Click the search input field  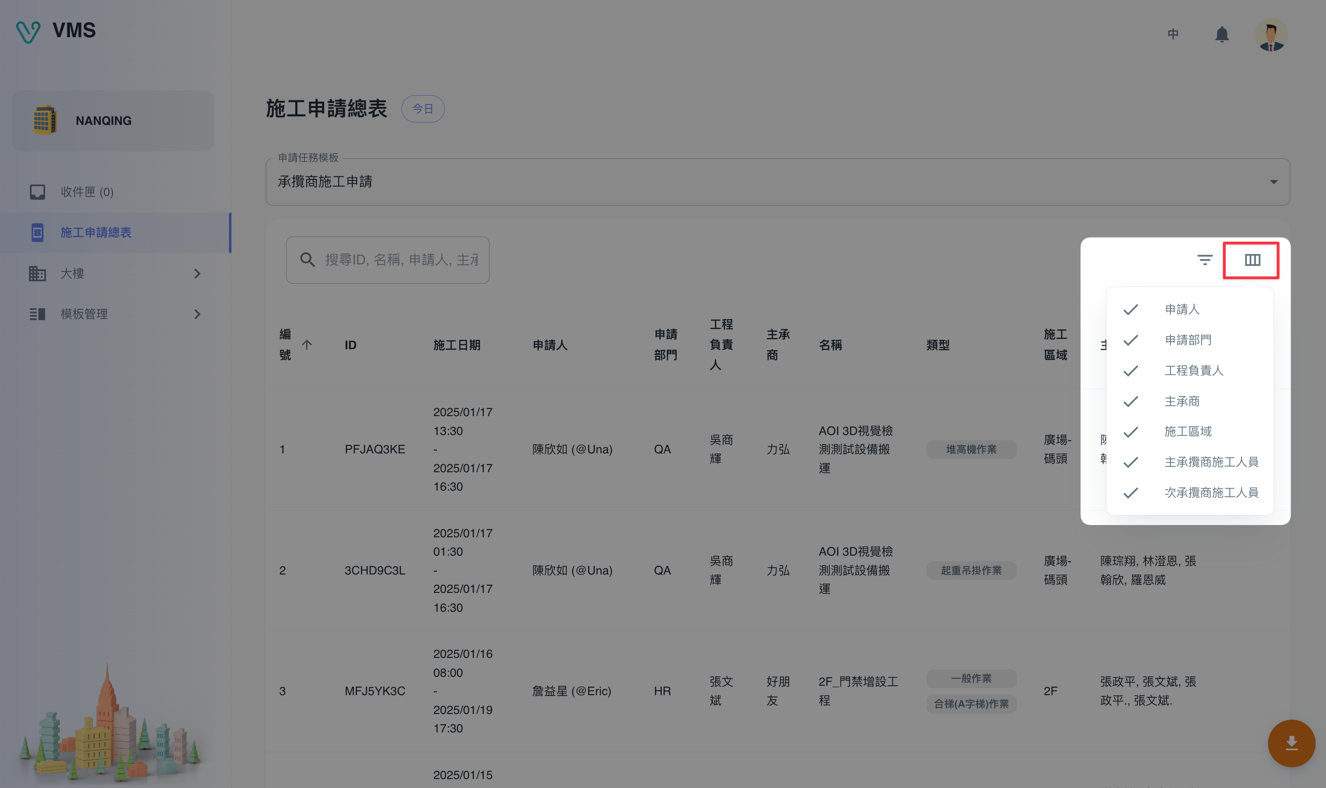(x=400, y=260)
